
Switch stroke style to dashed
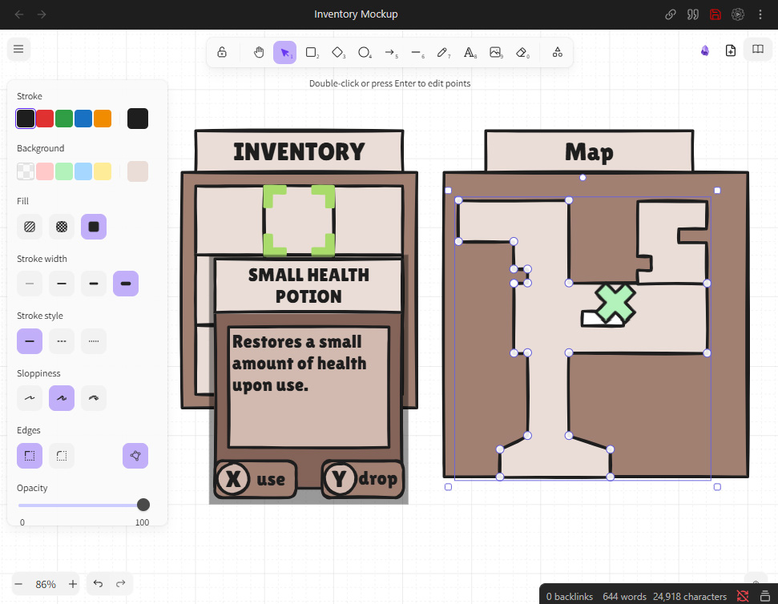point(62,341)
